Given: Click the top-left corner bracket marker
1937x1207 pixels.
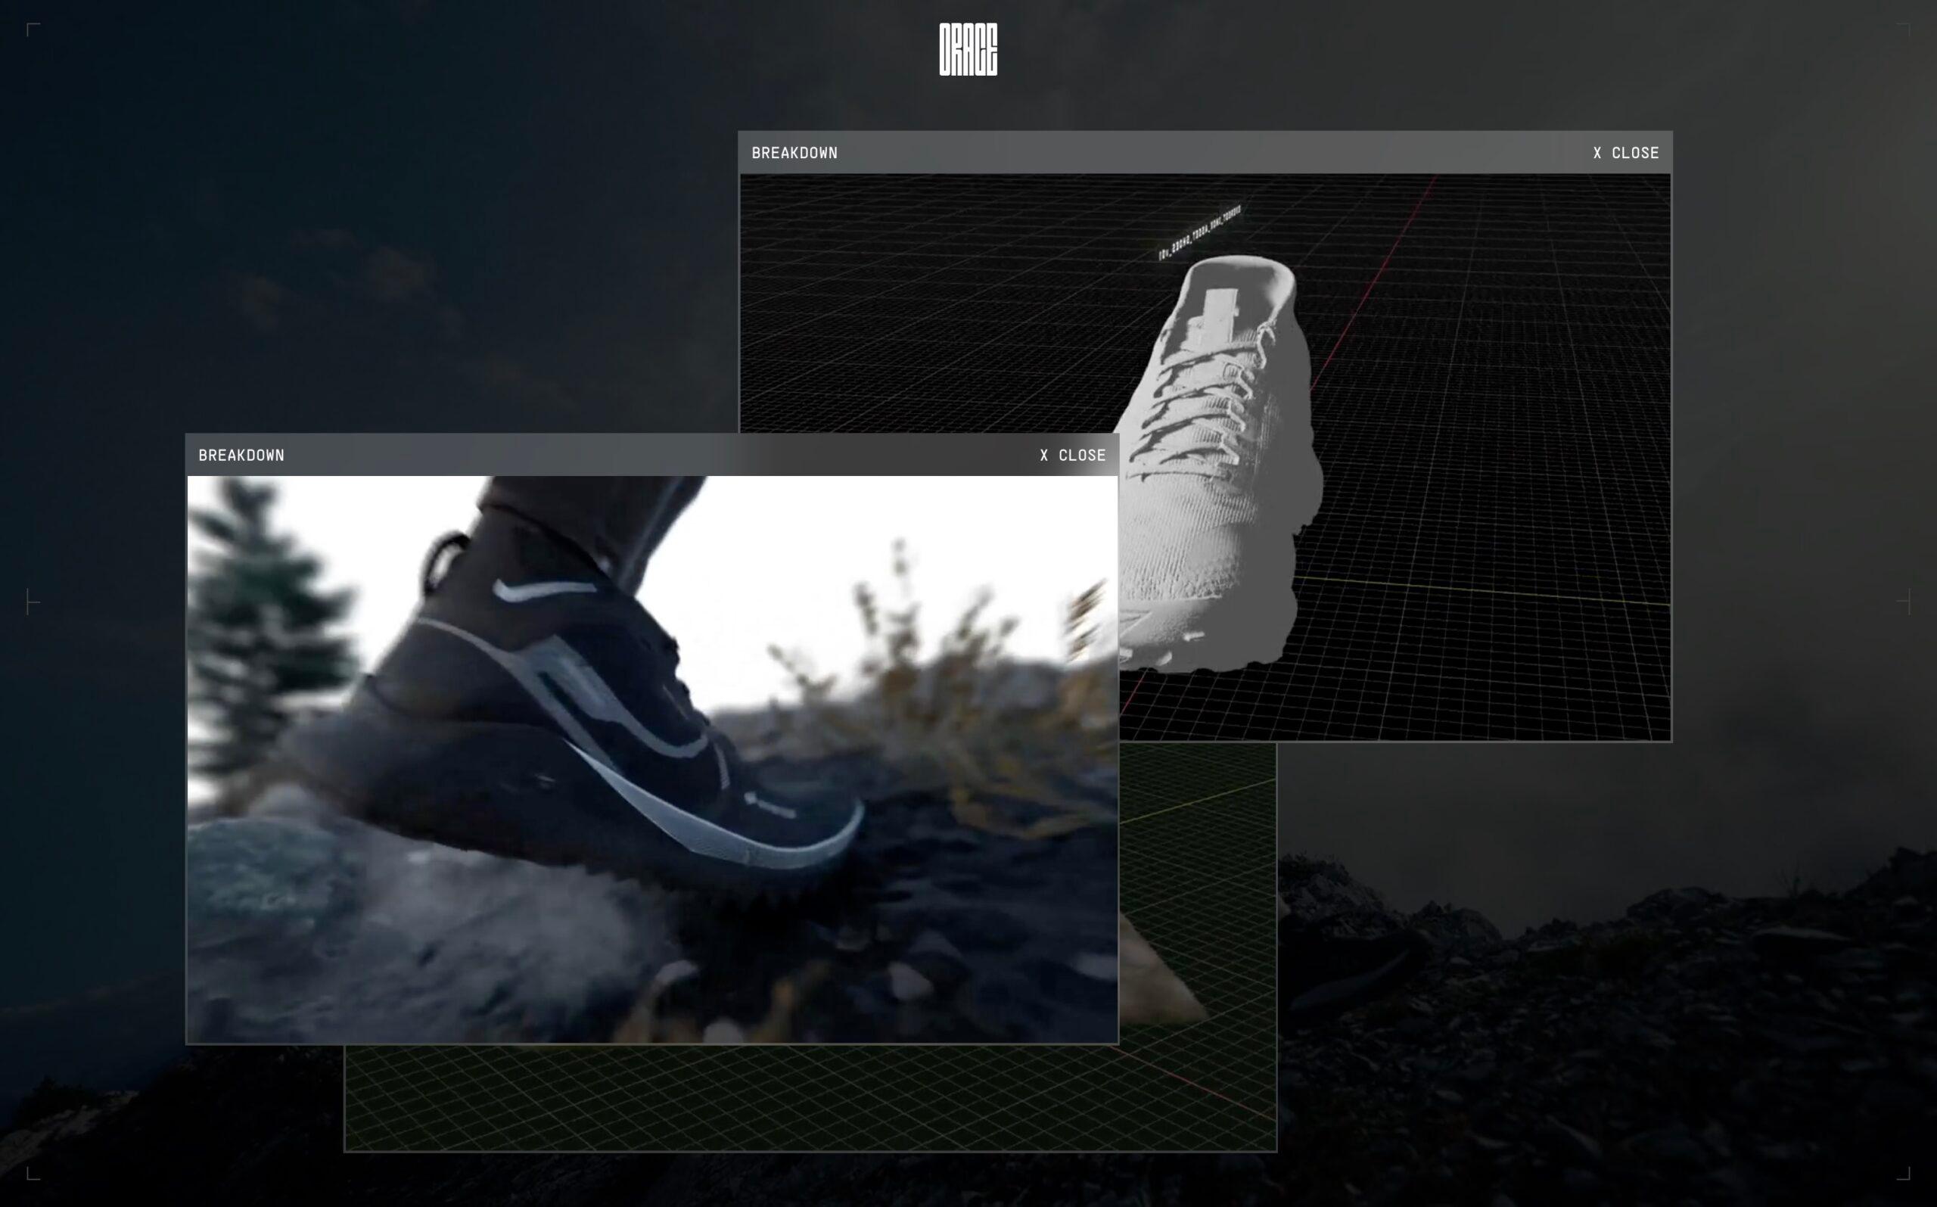Looking at the screenshot, I should pyautogui.click(x=33, y=30).
